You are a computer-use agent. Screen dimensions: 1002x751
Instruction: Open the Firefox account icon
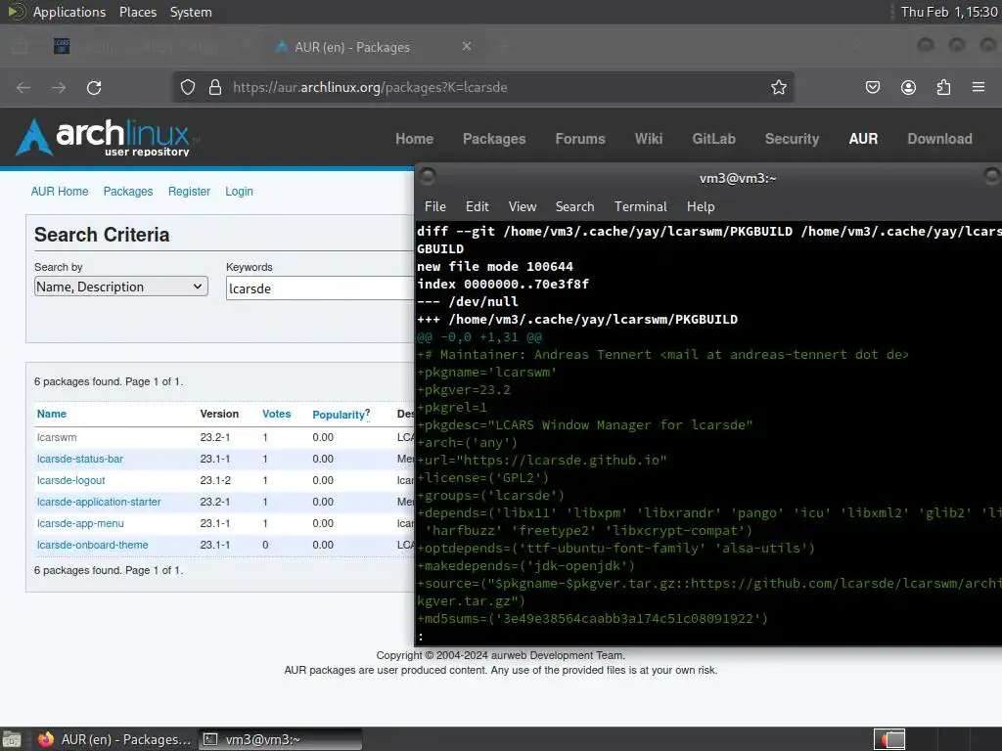pos(908,87)
